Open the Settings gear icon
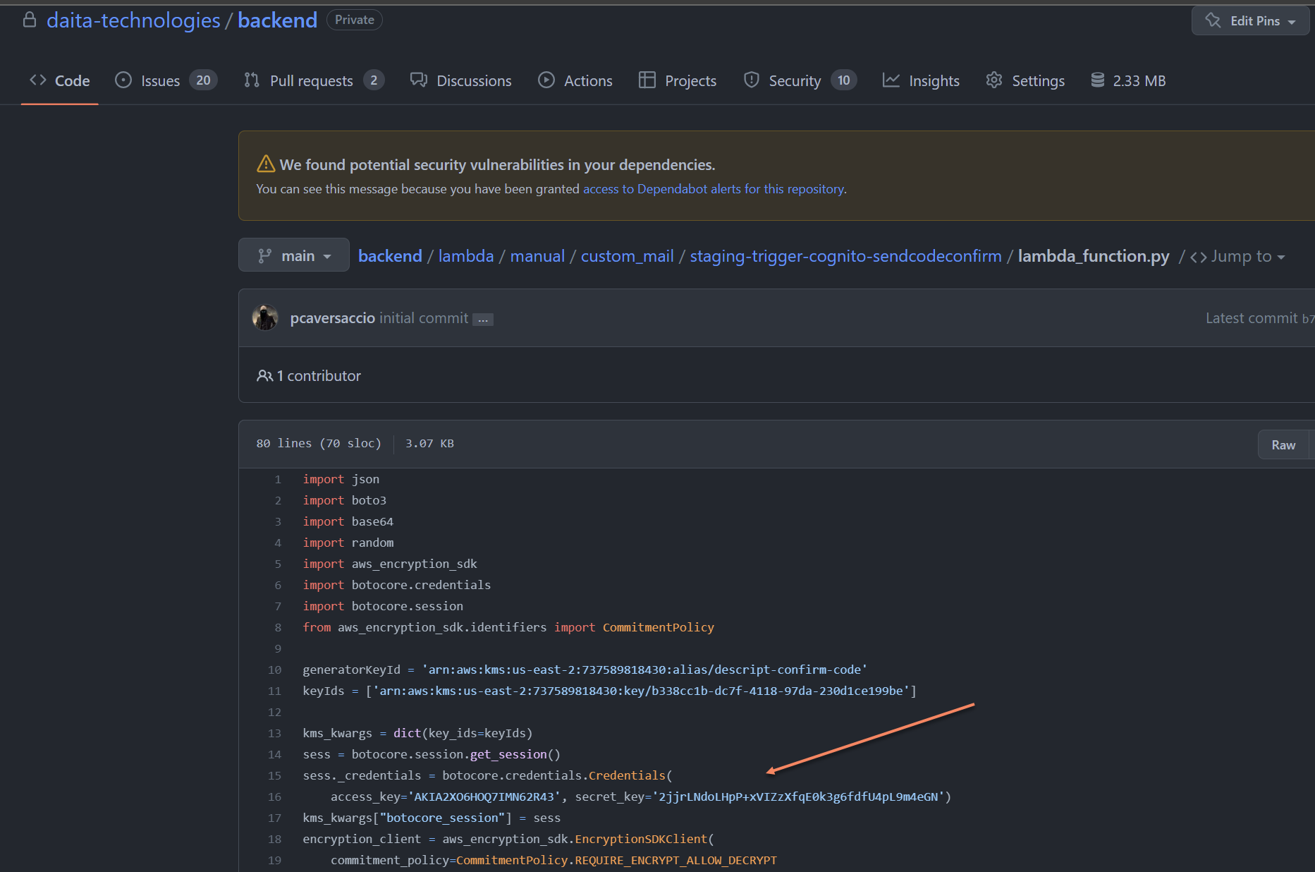Image resolution: width=1315 pixels, height=872 pixels. point(994,80)
